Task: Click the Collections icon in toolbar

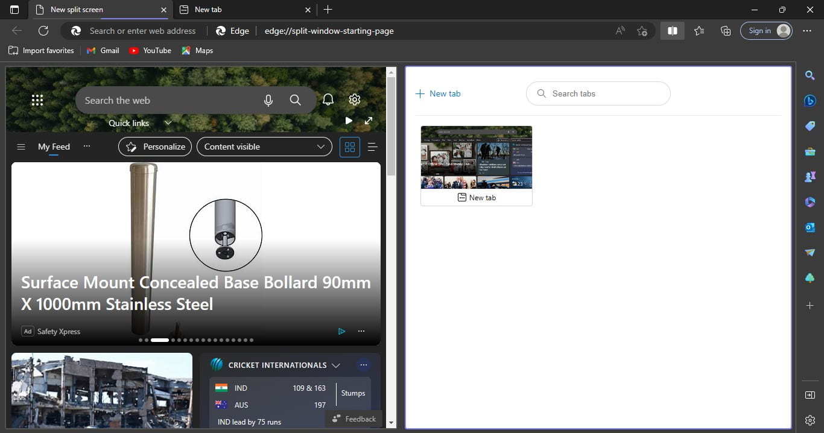Action: point(726,31)
